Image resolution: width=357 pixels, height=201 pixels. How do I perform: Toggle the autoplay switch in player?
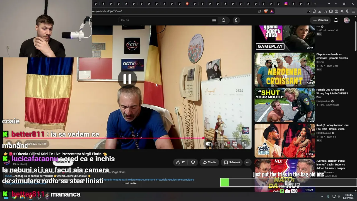(208, 144)
